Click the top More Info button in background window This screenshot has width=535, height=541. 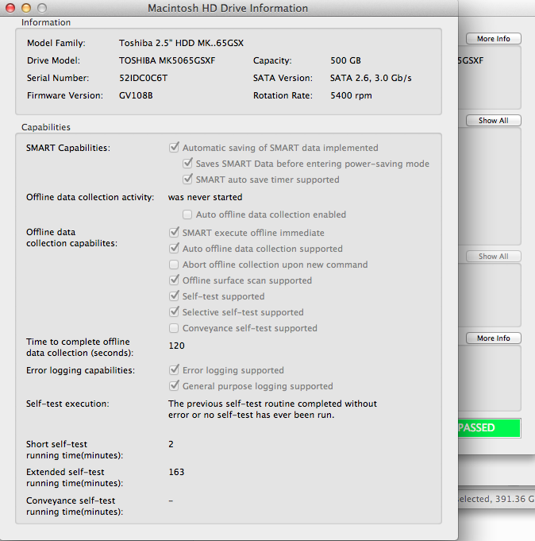(x=493, y=39)
